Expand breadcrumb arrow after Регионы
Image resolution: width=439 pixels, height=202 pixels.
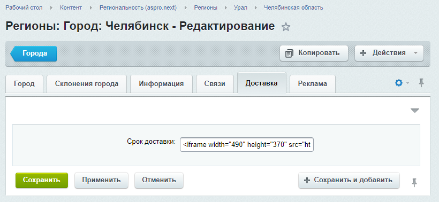[x=226, y=8]
